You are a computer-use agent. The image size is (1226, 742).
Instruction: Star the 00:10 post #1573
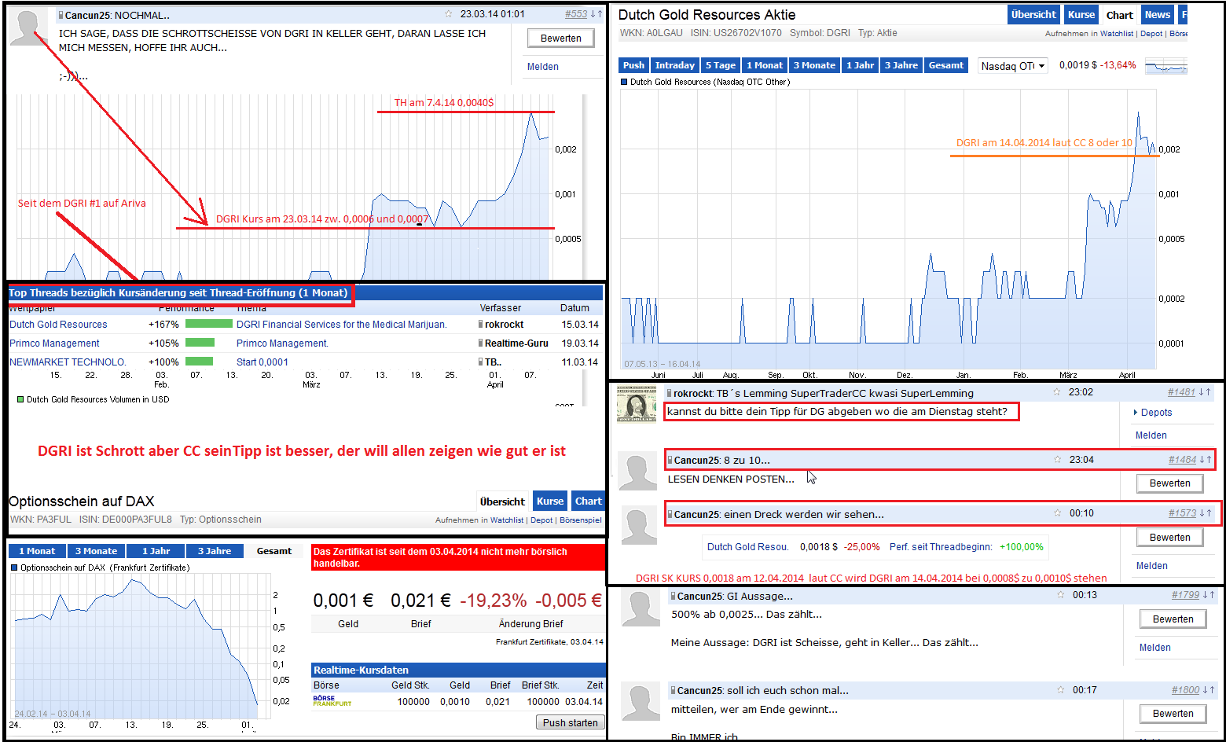pyautogui.click(x=1058, y=513)
